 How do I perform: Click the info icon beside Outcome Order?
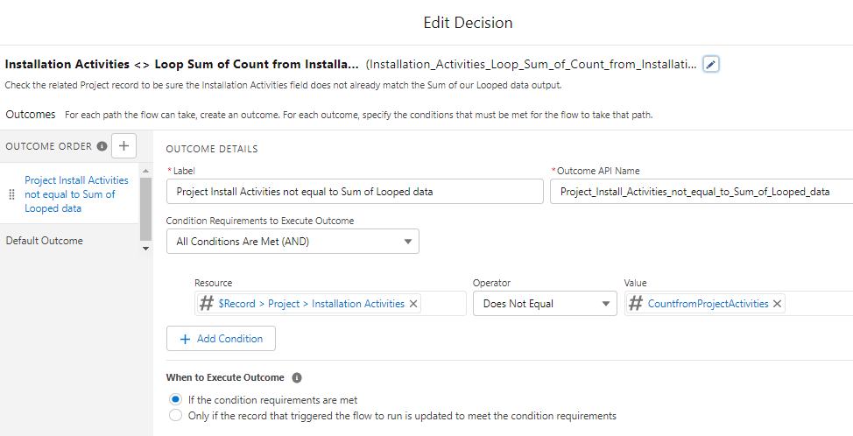coord(102,146)
